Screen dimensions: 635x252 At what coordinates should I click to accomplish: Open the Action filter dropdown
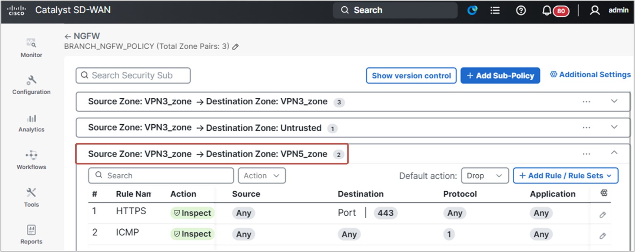[x=262, y=175]
